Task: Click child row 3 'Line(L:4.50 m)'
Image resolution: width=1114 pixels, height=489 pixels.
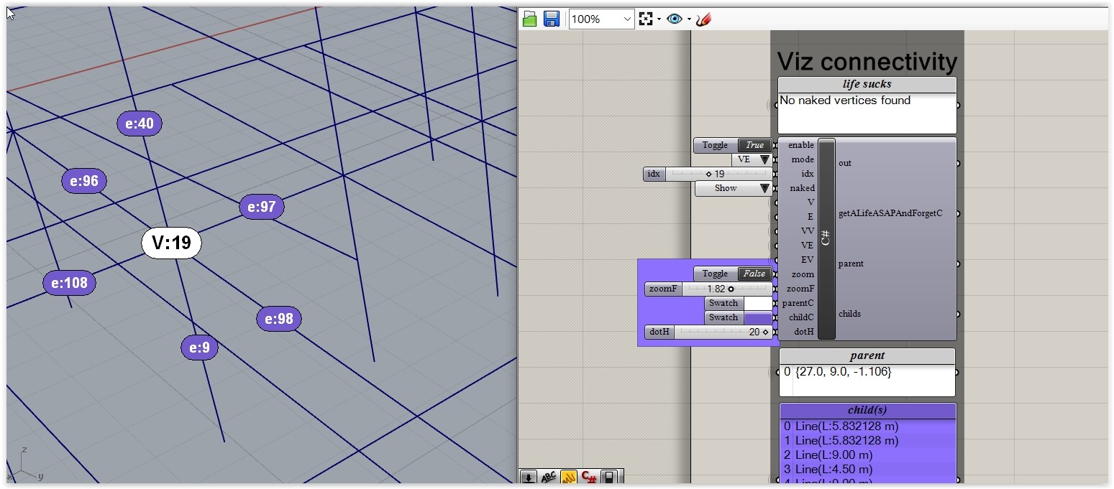Action: pos(867,469)
